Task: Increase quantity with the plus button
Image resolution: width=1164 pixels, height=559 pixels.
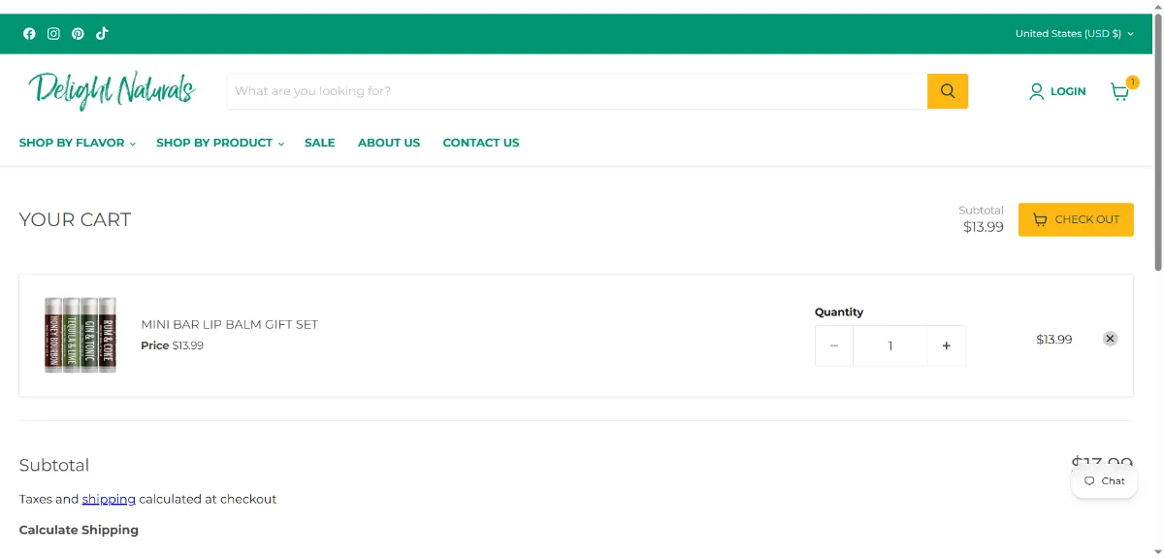Action: [946, 345]
